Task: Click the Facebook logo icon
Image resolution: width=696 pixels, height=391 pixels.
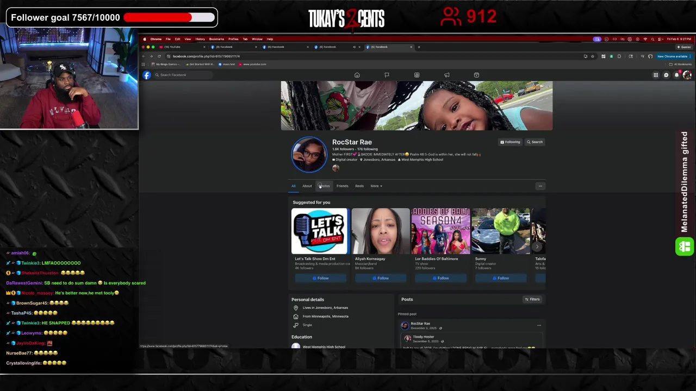Action: 147,75
